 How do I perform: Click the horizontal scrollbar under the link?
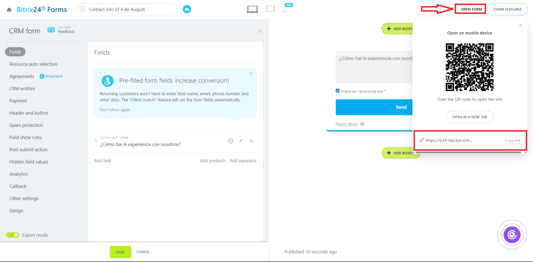click(468, 152)
